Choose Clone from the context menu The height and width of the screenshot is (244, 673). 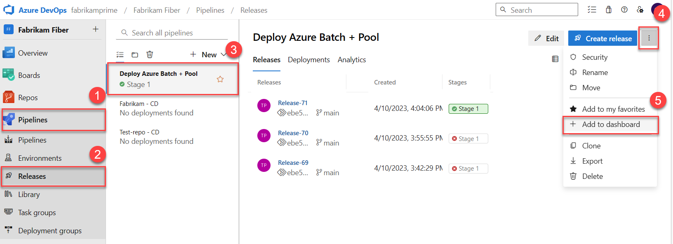(591, 146)
